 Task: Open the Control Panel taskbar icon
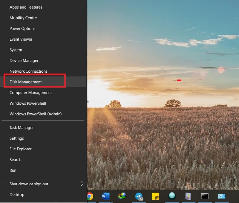pyautogui.click(x=221, y=196)
